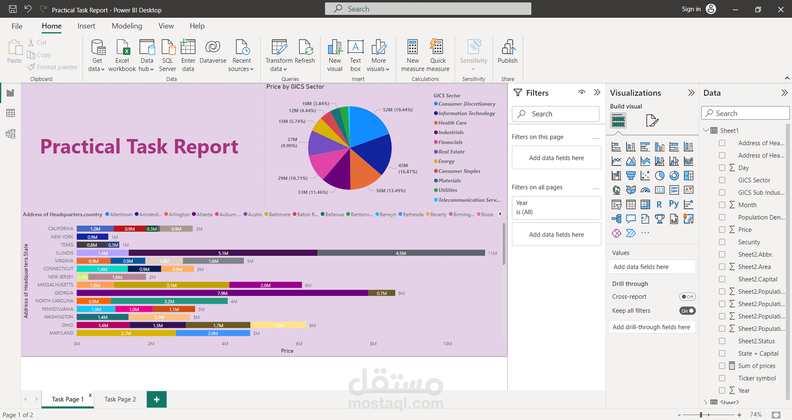Click the Sign in link
792x420 pixels.
[x=691, y=9]
